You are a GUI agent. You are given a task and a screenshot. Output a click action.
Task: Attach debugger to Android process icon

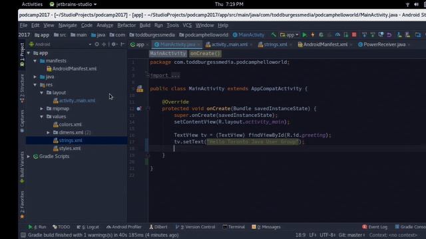tap(346, 35)
